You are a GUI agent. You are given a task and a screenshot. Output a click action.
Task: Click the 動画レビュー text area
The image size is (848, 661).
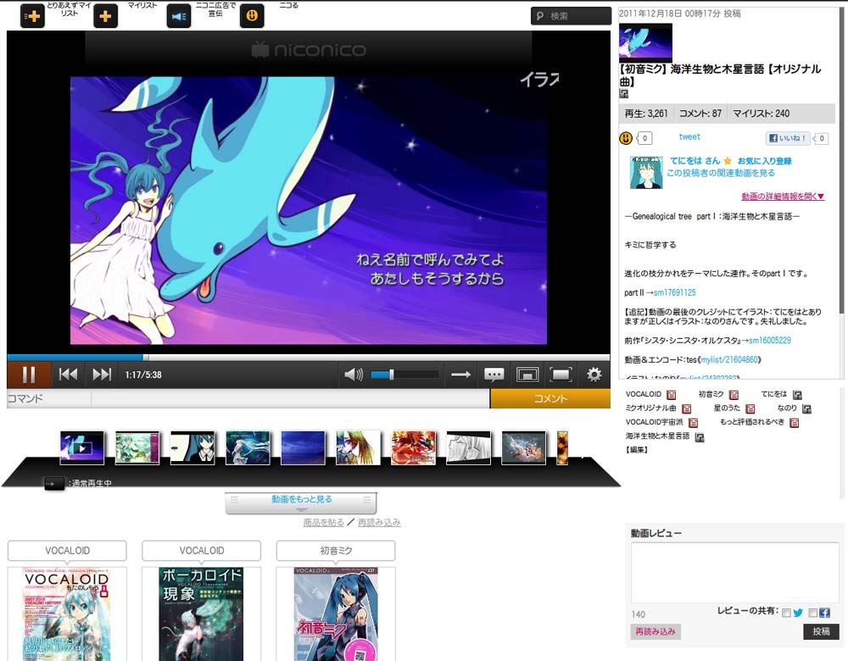point(735,572)
